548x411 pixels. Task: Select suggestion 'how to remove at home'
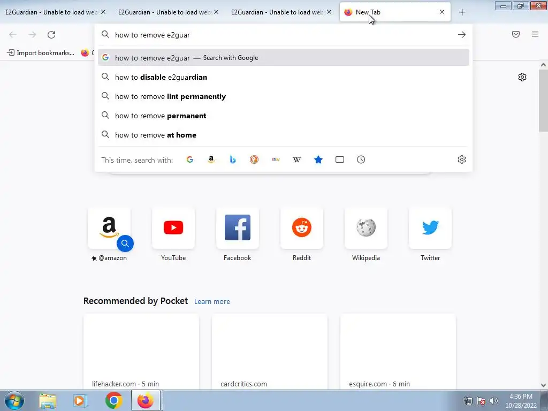[284, 135]
